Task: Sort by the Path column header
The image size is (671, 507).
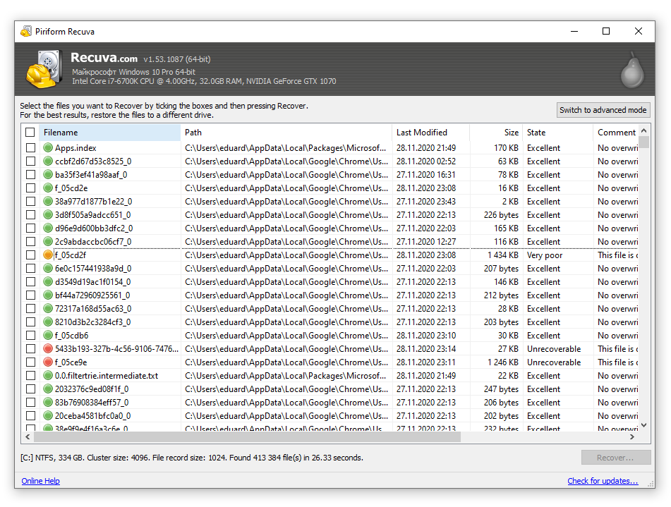Action: pos(286,132)
